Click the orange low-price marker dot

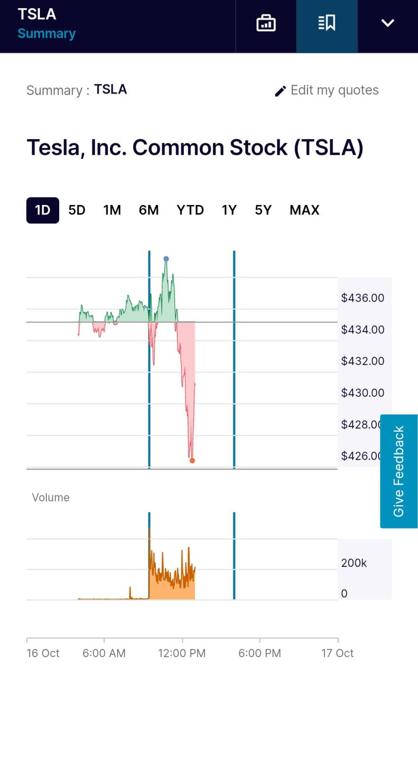pyautogui.click(x=192, y=461)
